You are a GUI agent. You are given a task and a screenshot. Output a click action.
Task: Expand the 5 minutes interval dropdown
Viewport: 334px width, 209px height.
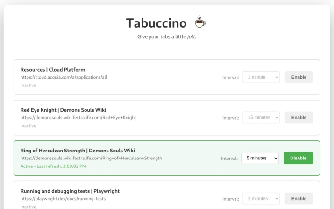click(x=260, y=158)
